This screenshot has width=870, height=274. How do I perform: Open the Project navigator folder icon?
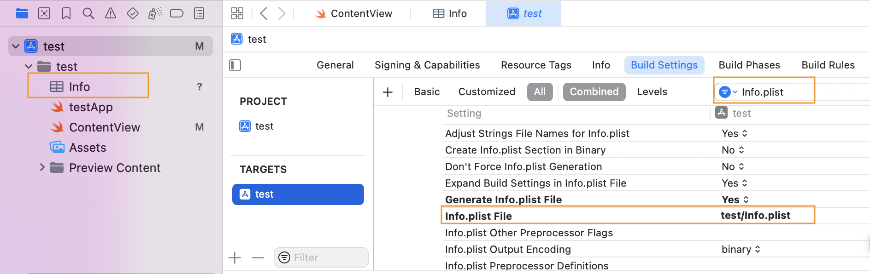[22, 14]
